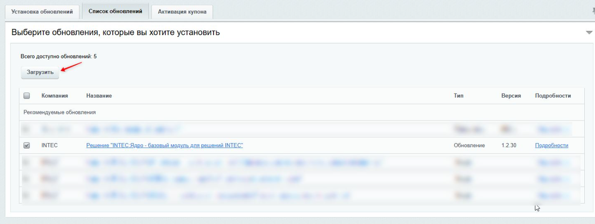The image size is (595, 224).
Task: Collapse the update selection section with the triangle arrow
Action: [x=589, y=33]
